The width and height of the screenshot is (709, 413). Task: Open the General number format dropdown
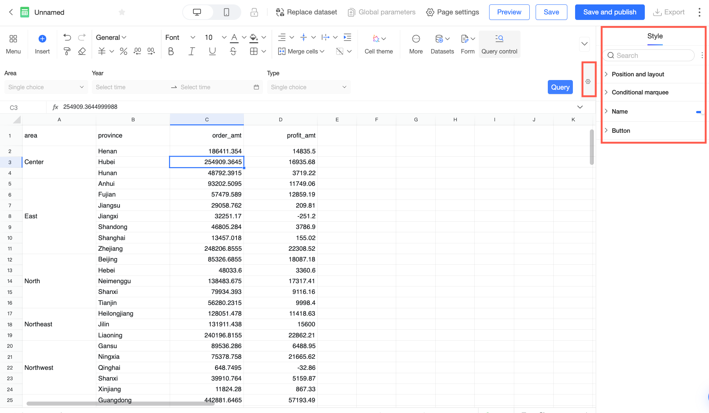click(111, 37)
